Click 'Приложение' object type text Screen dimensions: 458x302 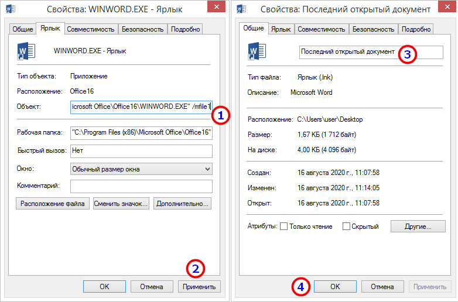tap(89, 76)
